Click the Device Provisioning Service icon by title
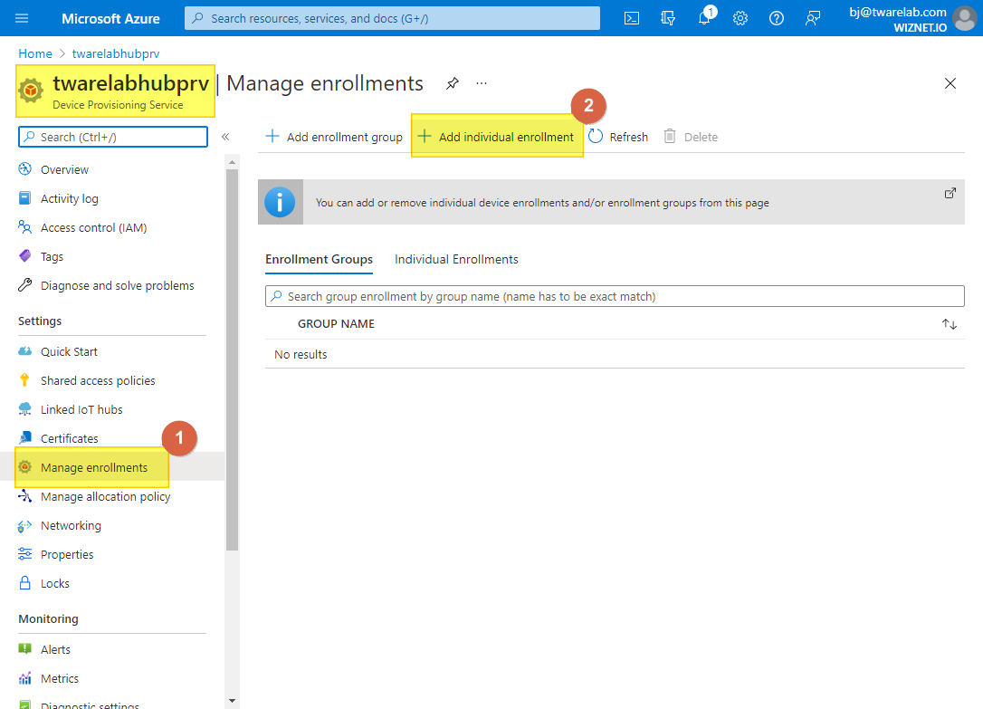Image resolution: width=983 pixels, height=709 pixels. coord(31,91)
